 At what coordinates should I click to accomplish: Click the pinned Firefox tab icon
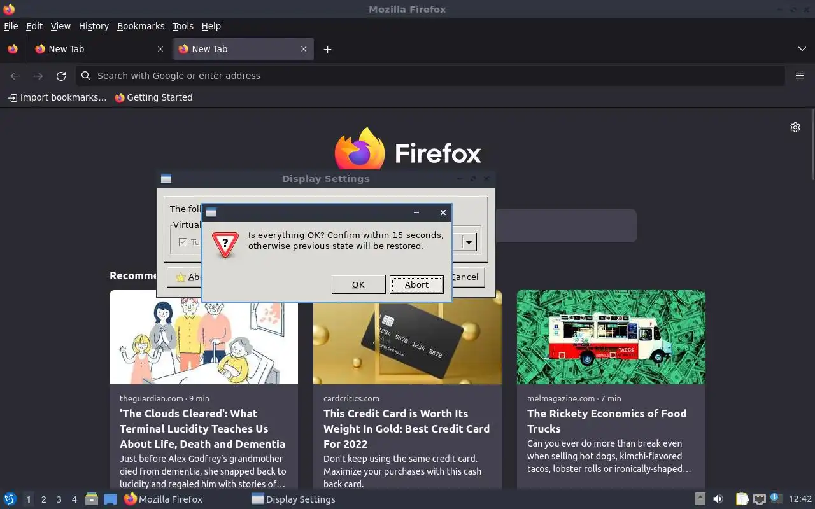(x=13, y=49)
